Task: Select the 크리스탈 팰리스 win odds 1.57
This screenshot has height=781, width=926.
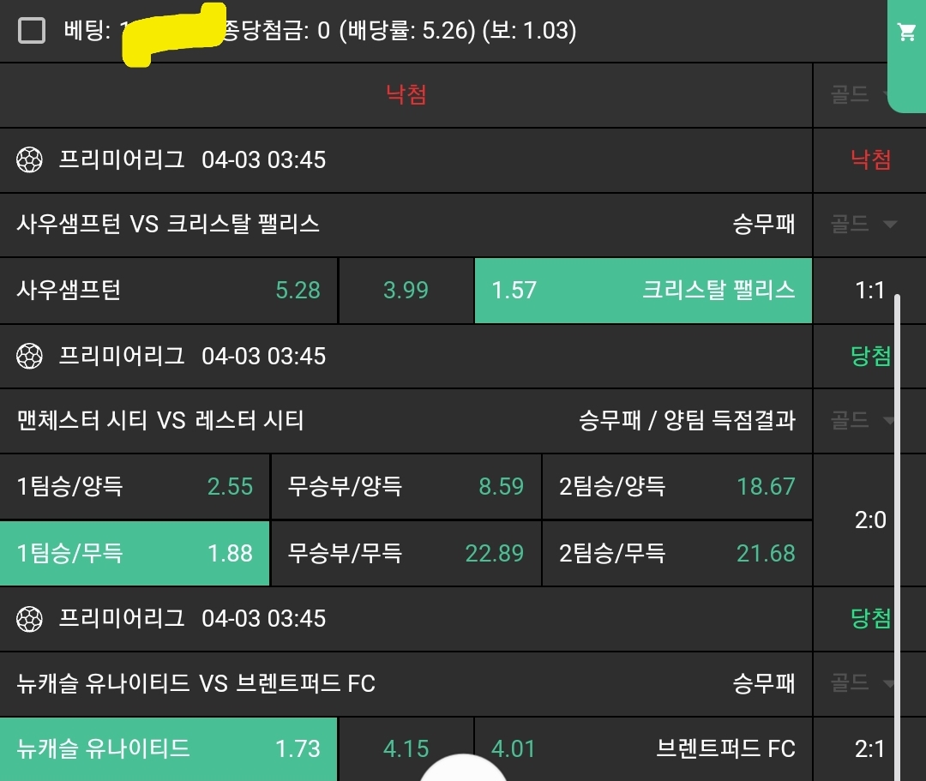Action: (643, 291)
